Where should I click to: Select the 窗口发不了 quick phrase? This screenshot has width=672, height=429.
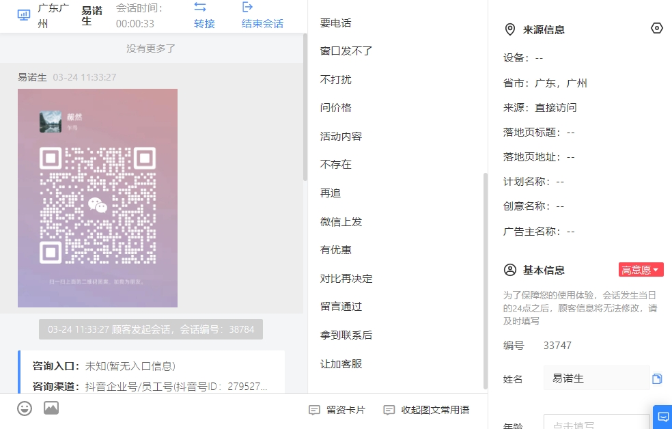click(x=346, y=51)
